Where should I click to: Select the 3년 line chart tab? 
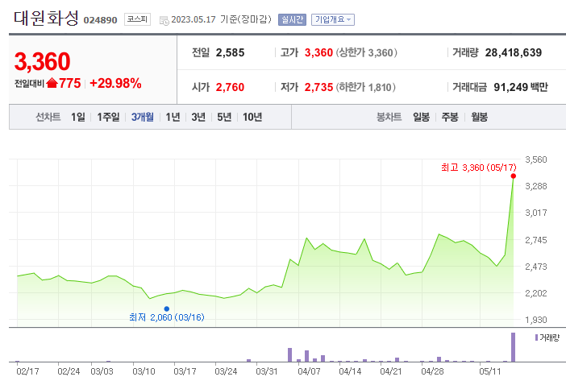point(198,117)
